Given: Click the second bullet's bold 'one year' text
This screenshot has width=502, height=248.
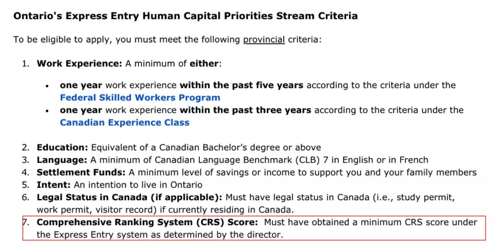Looking at the screenshot, I should click(x=81, y=110).
